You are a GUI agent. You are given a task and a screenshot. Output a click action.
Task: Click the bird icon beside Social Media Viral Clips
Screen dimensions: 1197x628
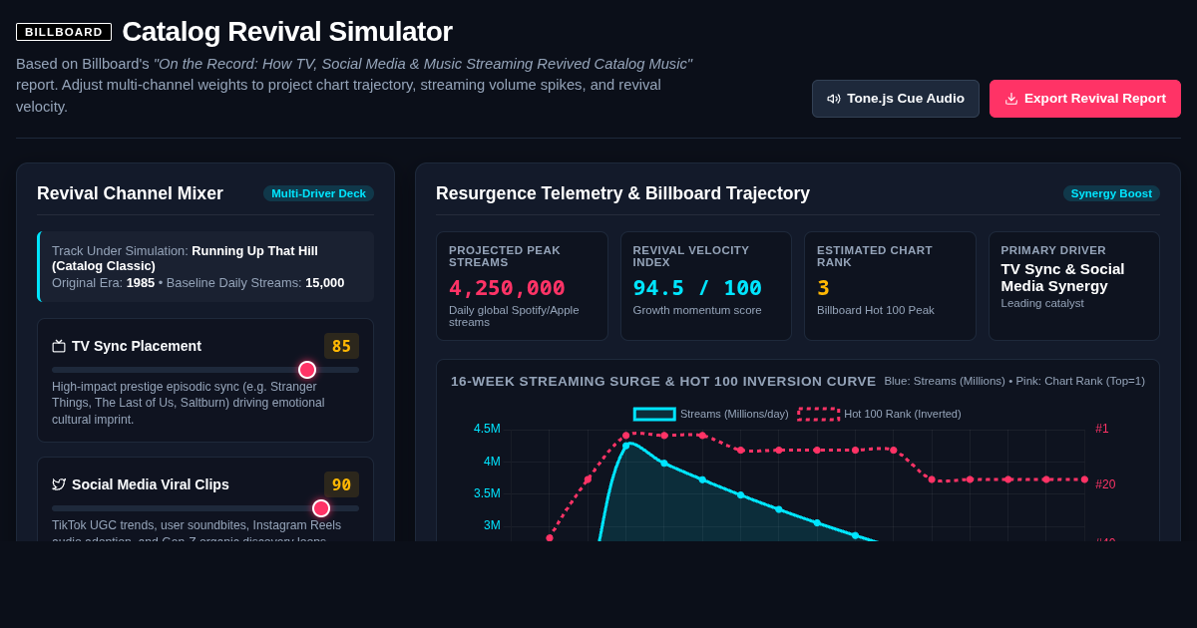pyautogui.click(x=59, y=484)
